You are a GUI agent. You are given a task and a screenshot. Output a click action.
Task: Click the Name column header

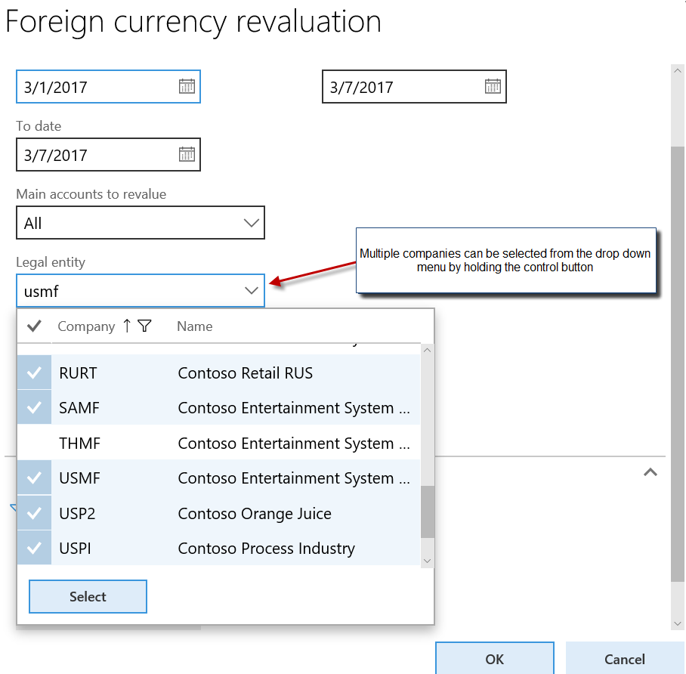coord(195,326)
